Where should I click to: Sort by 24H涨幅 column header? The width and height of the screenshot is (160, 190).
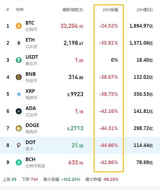pos(110,10)
